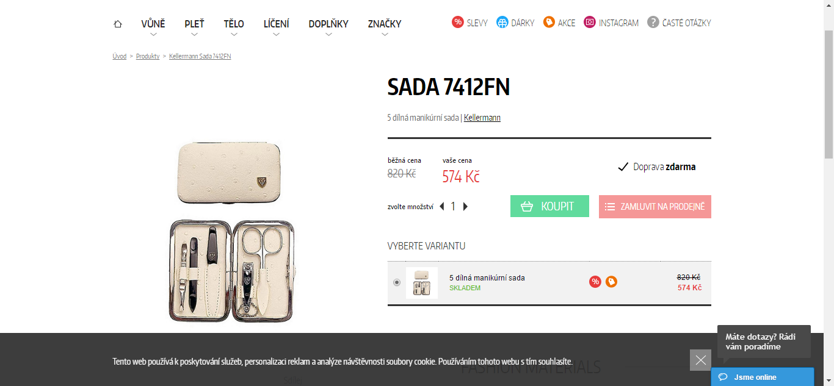Open the LÍČENÍ menu item
Screen dimensions: 834x386
tap(277, 24)
